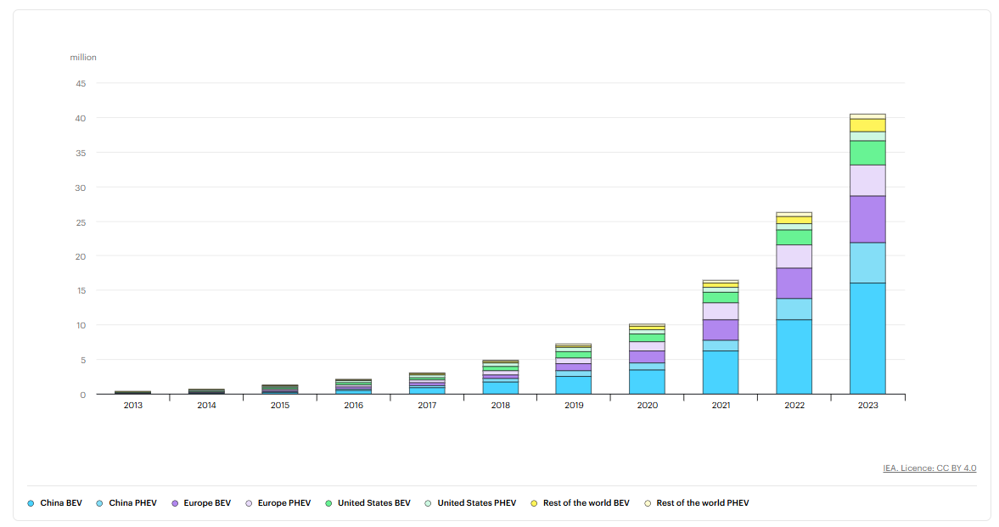Screen dimensions: 999x527
Task: Select China PHEV segment in 2023 bar
Action: click(867, 262)
